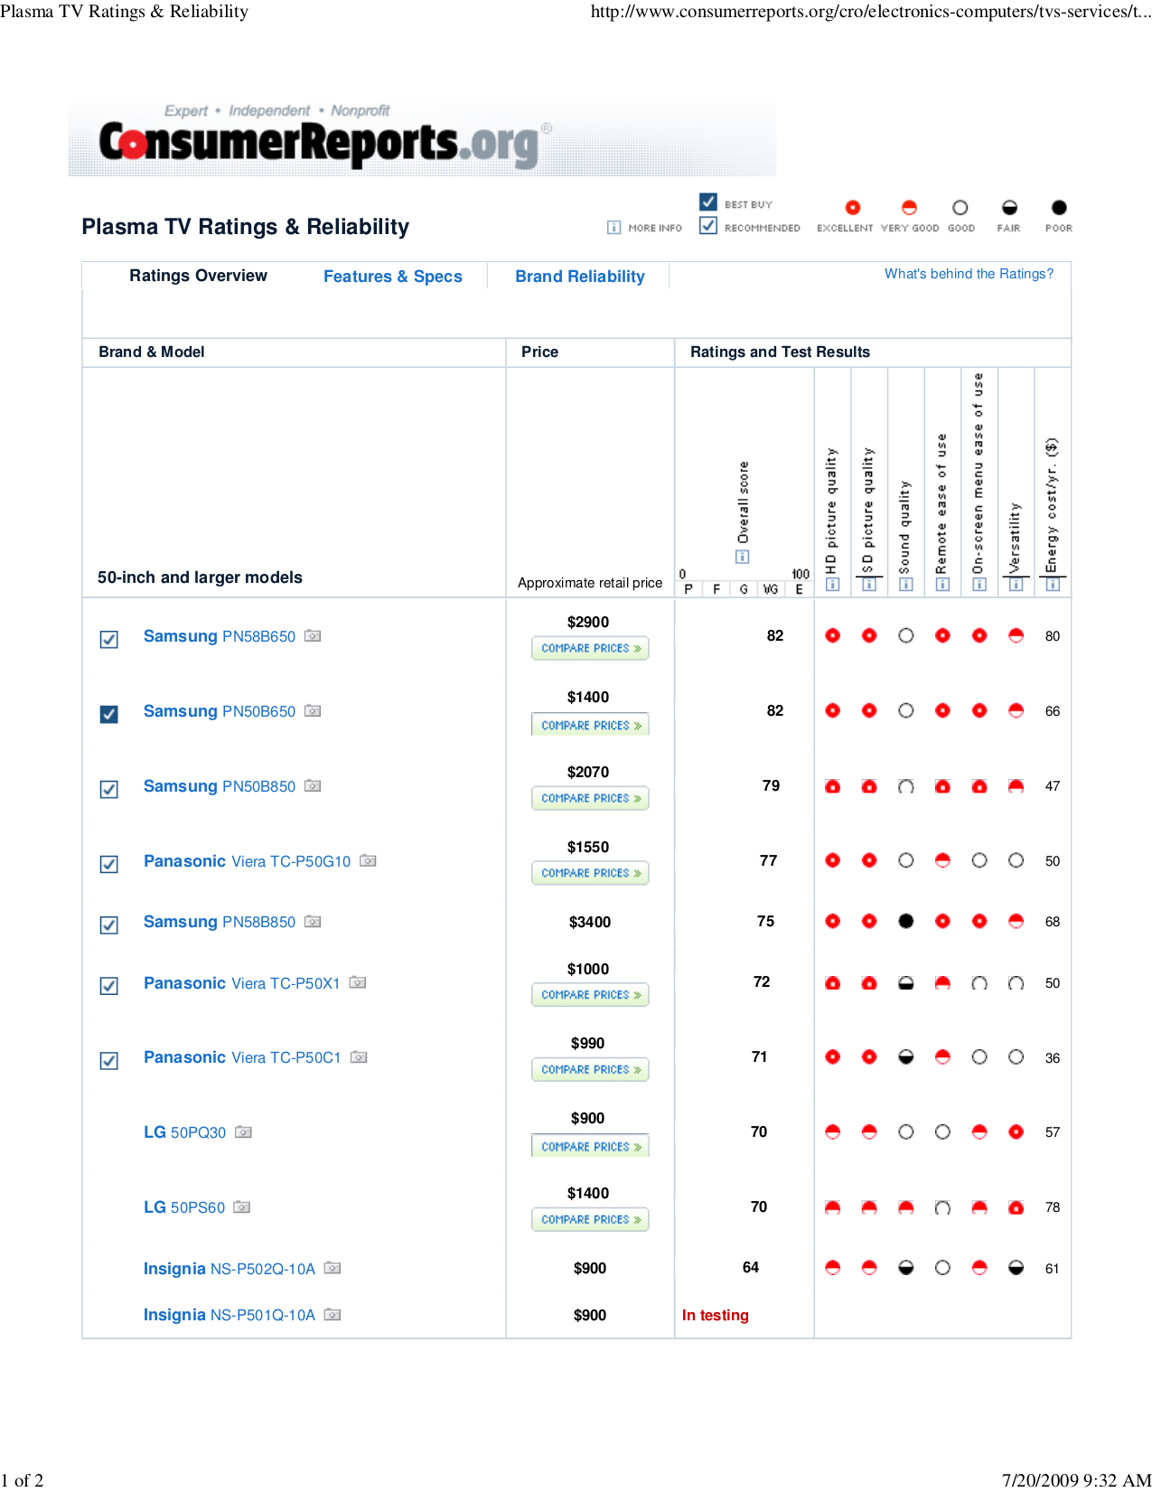Click the Good rating symbol in legend
The height and width of the screenshot is (1492, 1152).
click(960, 208)
